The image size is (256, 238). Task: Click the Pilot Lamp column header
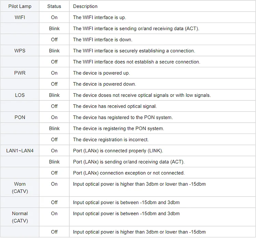click(20, 6)
